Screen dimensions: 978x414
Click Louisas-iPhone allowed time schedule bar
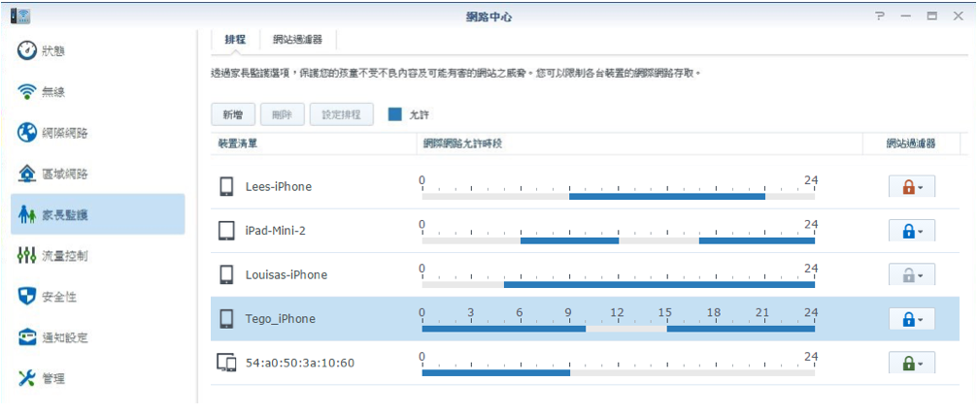tap(618, 284)
